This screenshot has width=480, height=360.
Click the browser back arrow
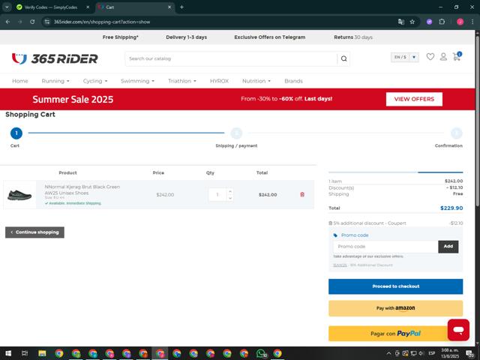[8, 22]
